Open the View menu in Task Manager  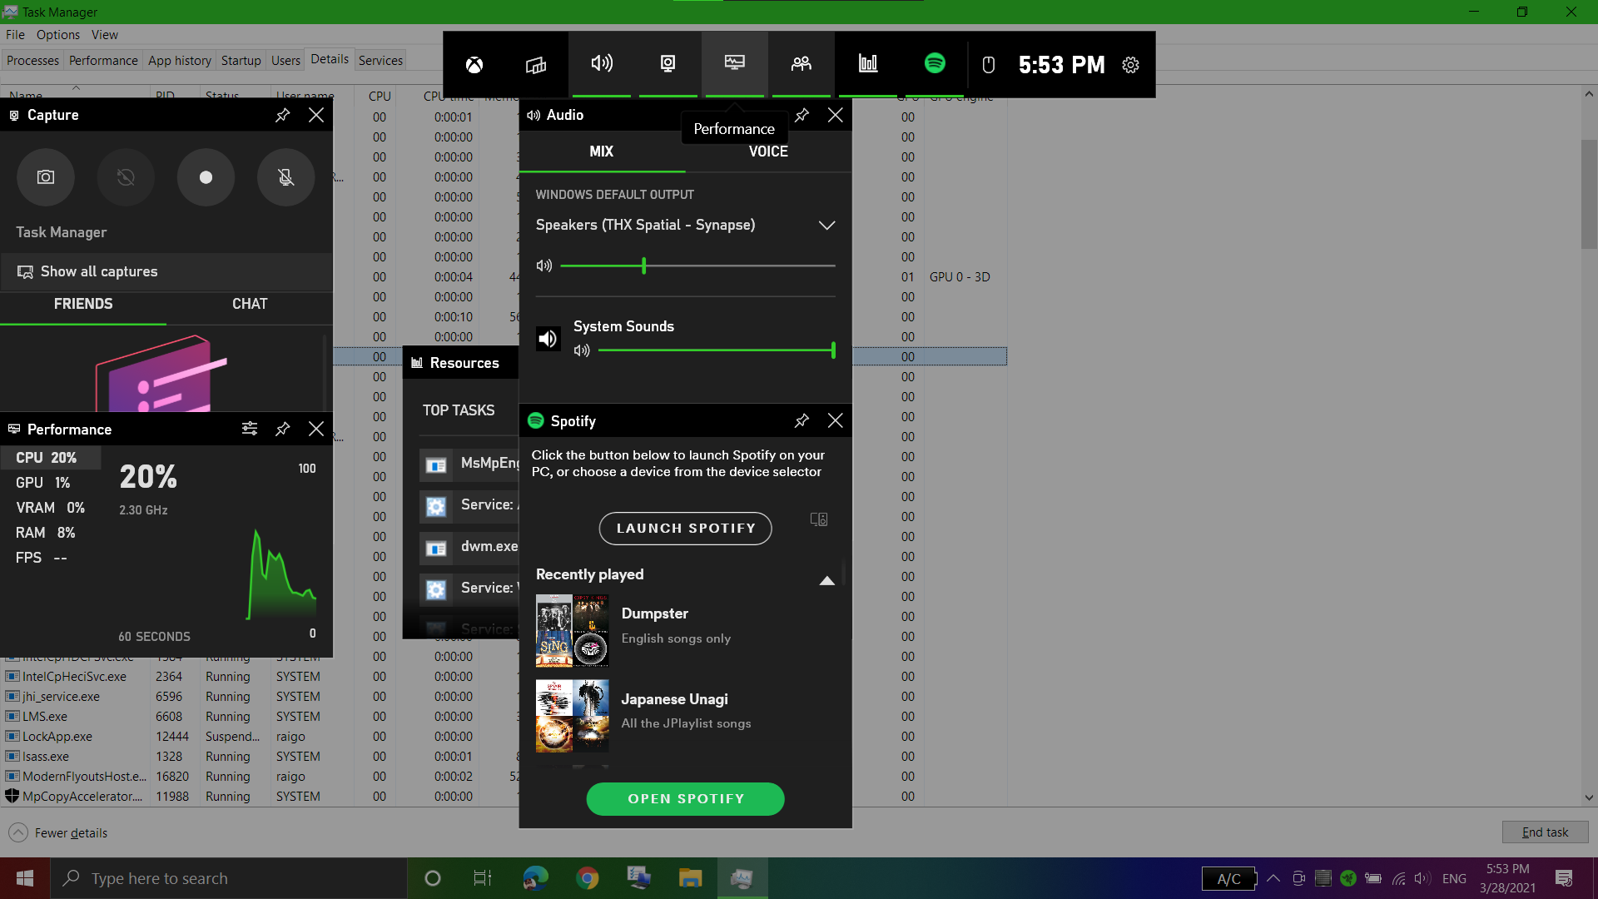[x=105, y=34]
